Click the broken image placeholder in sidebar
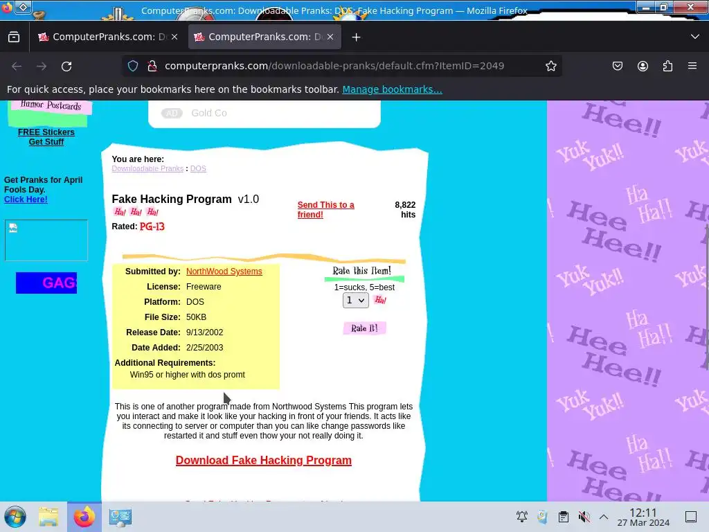The width and height of the screenshot is (709, 532). click(x=46, y=240)
